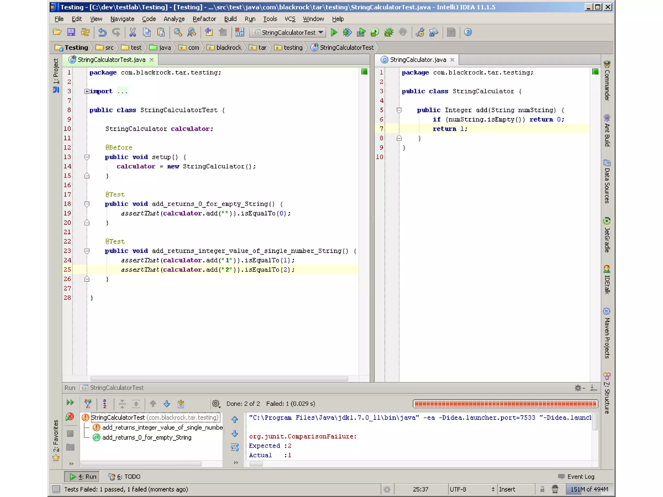Image resolution: width=663 pixels, height=497 pixels.
Task: Open the Refactor menu
Action: tap(204, 19)
